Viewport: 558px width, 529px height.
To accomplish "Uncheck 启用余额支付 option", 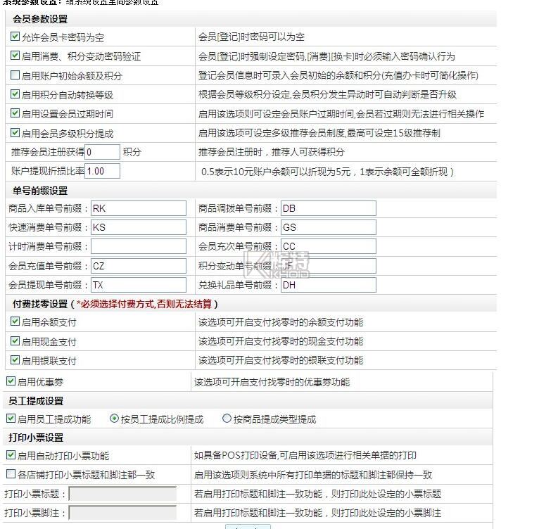I will click(15, 321).
